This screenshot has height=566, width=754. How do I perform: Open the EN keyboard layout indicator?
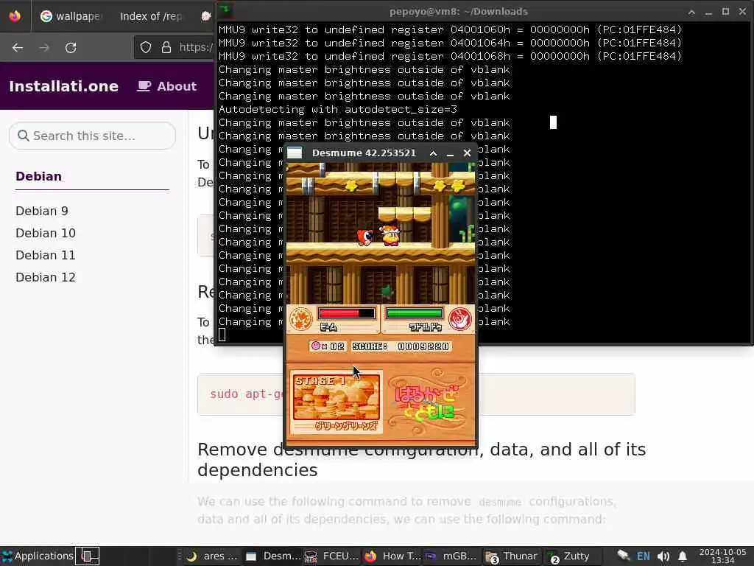pyautogui.click(x=644, y=556)
